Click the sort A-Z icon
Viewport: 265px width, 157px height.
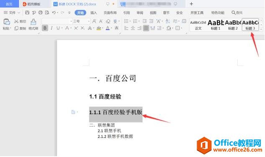click(x=167, y=21)
